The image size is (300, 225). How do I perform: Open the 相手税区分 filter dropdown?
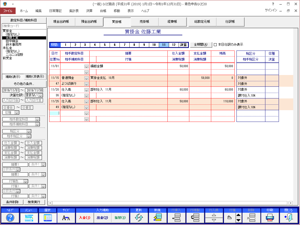pos(29,136)
